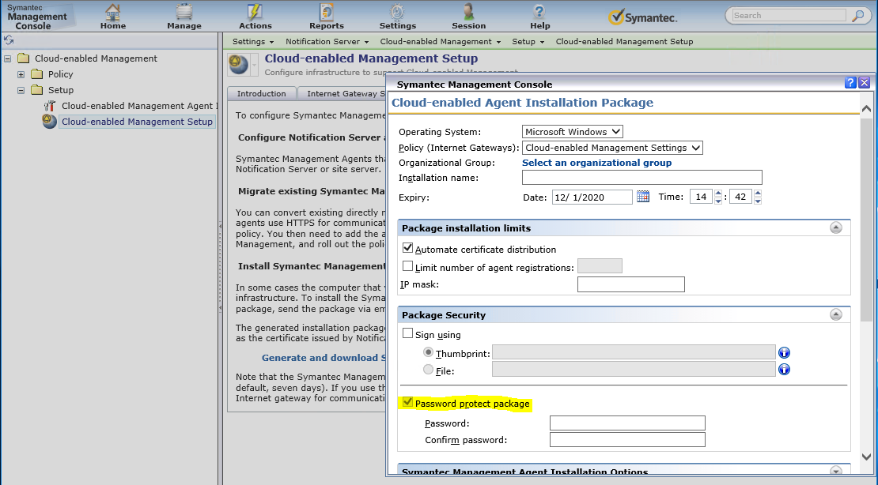This screenshot has width=878, height=485.
Task: Open the Reports toolbar icon
Action: click(x=326, y=14)
